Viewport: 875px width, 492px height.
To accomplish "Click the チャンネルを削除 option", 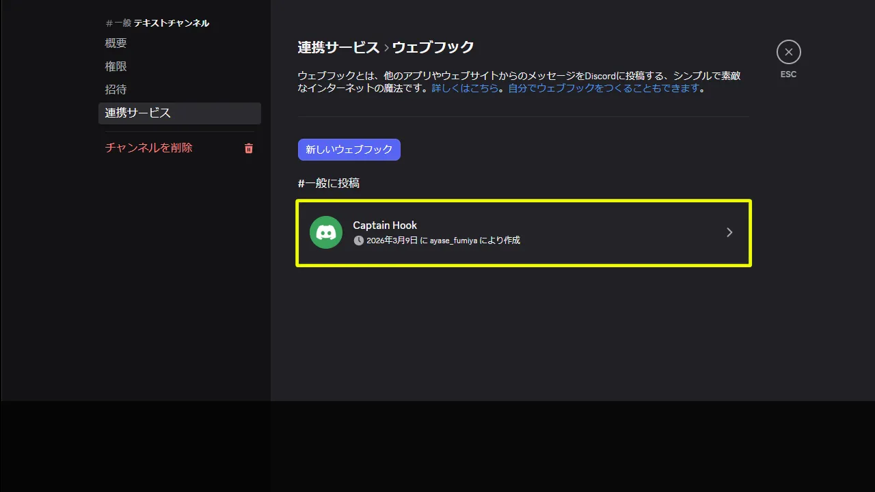I will click(x=148, y=147).
